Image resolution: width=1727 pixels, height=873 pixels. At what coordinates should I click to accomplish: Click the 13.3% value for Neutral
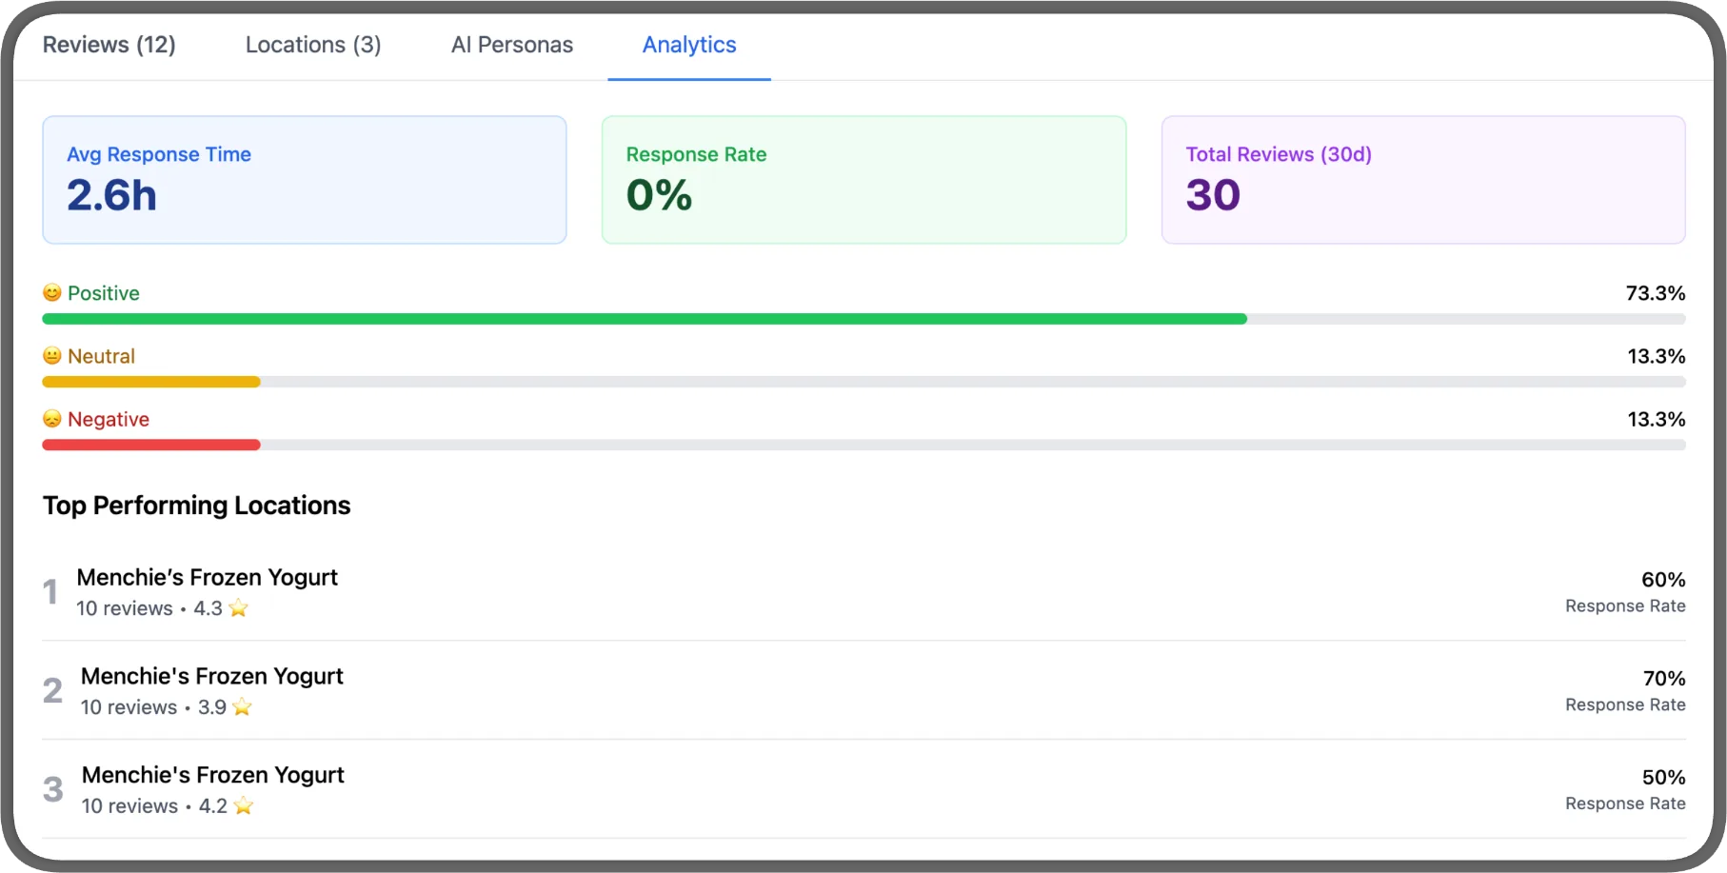1657,356
